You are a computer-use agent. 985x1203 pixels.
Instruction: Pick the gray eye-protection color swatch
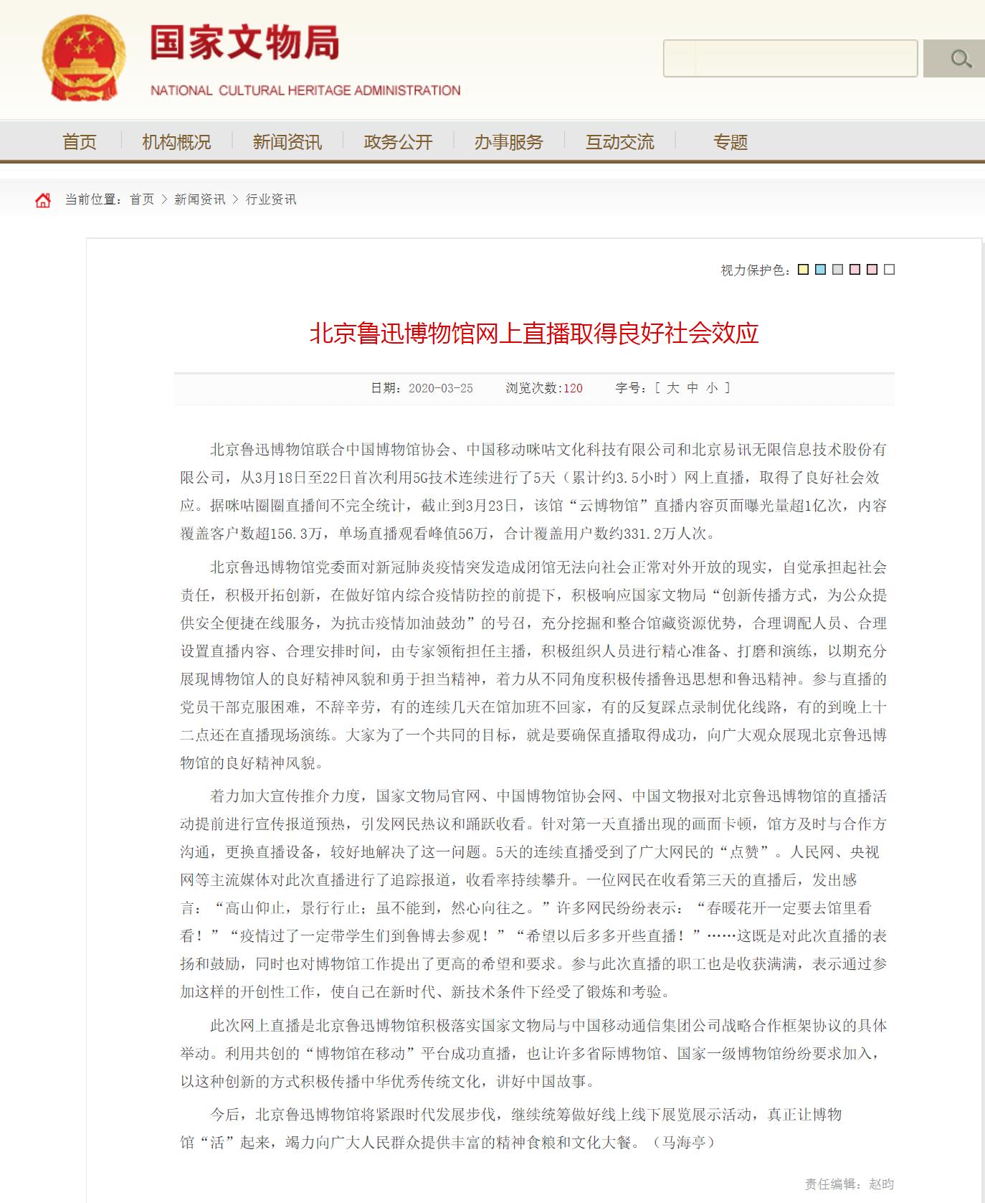838,270
